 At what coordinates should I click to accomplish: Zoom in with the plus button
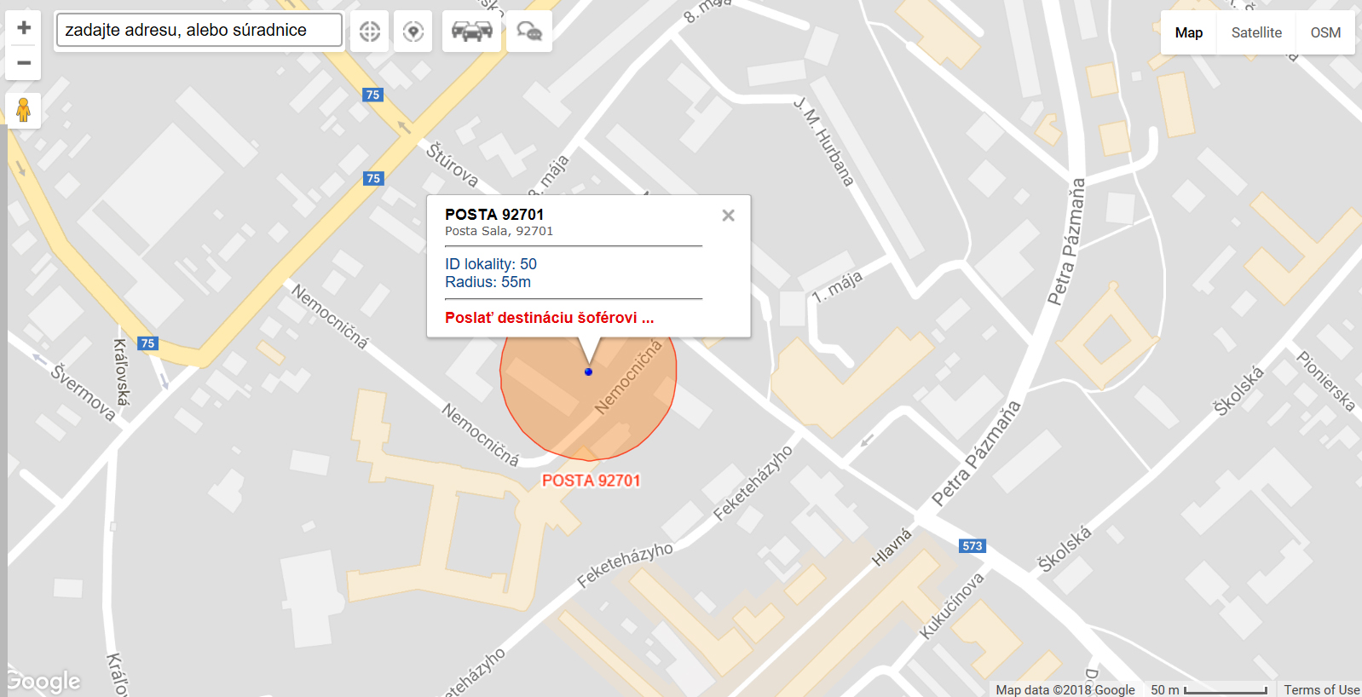pyautogui.click(x=24, y=27)
